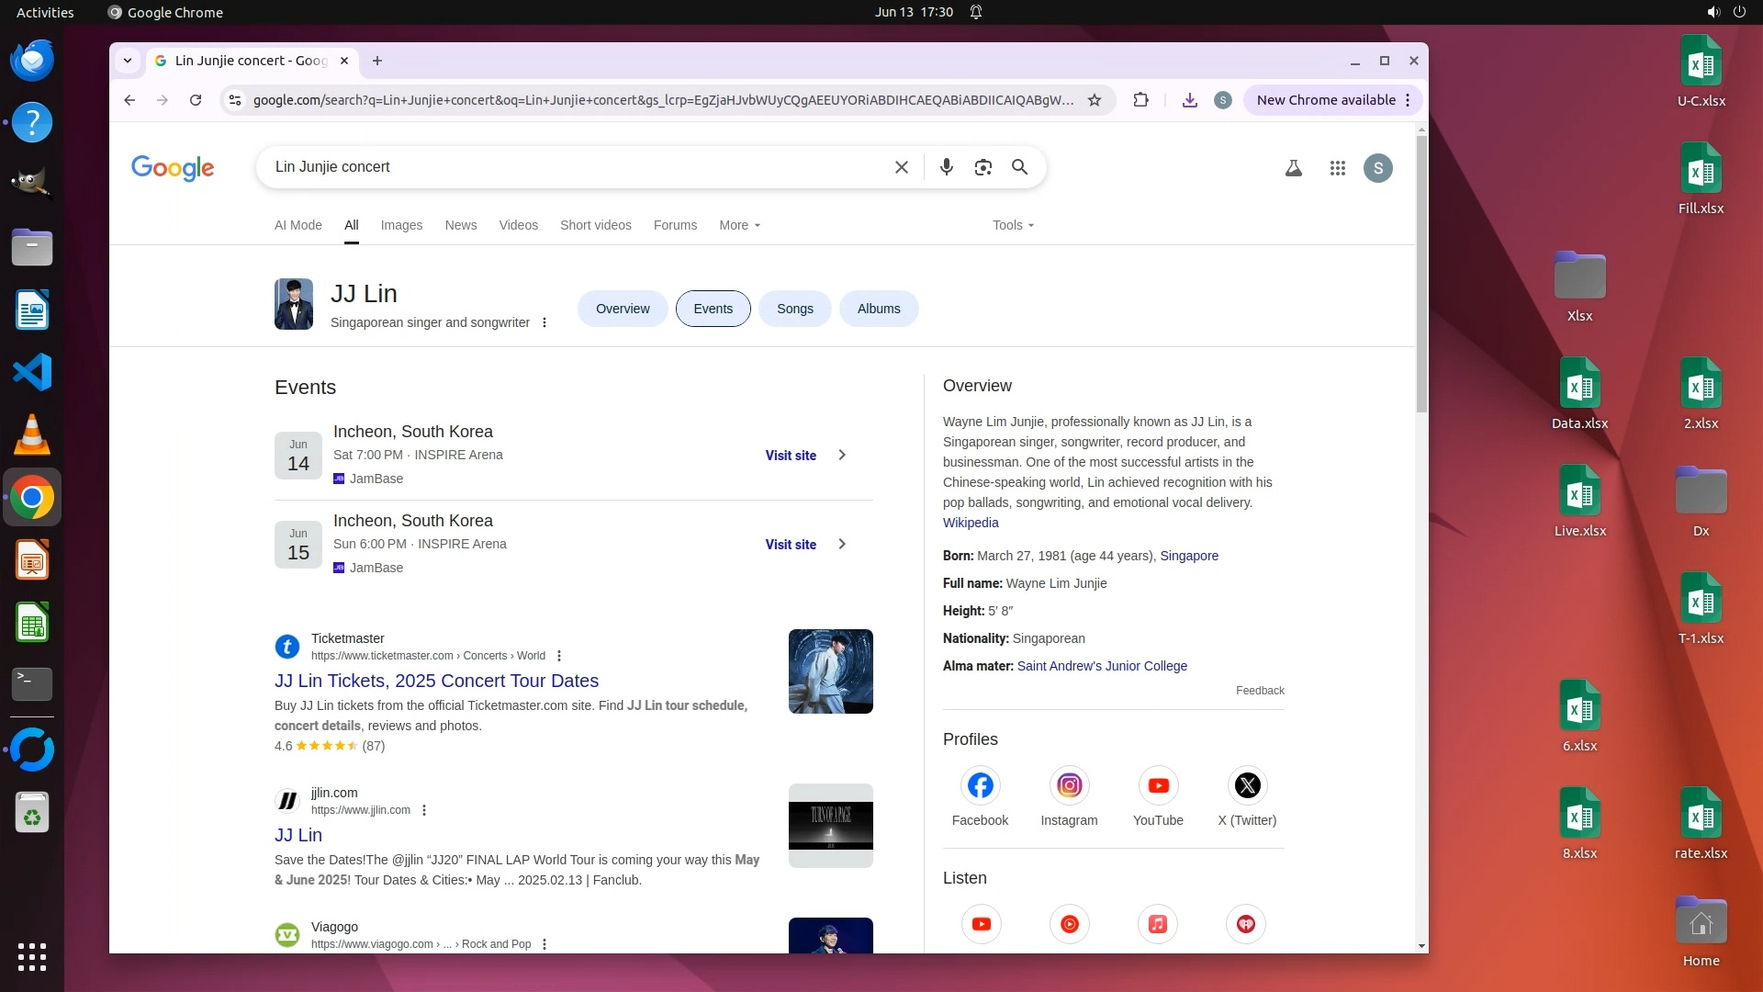The height and width of the screenshot is (992, 1763).
Task: Bookmark this page with star icon
Action: 1094,100
